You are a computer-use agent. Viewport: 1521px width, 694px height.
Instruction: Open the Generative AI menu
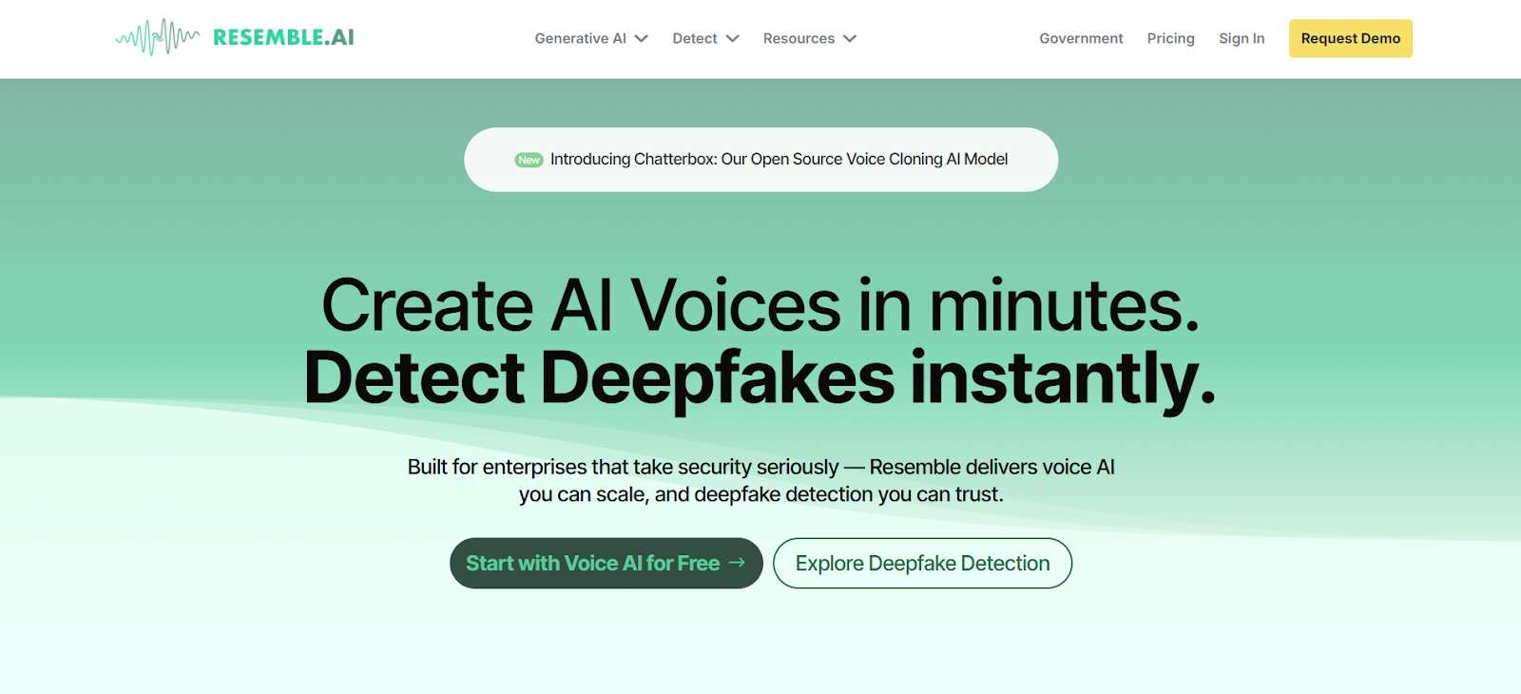pyautogui.click(x=580, y=38)
